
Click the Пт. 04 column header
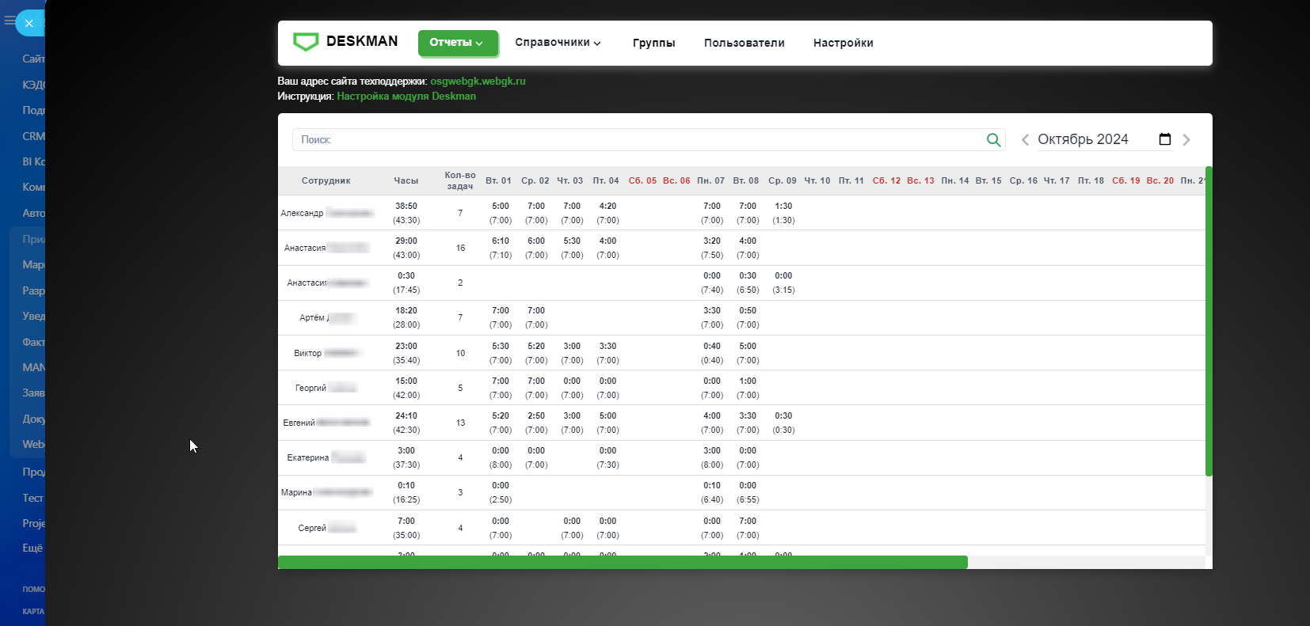point(606,180)
